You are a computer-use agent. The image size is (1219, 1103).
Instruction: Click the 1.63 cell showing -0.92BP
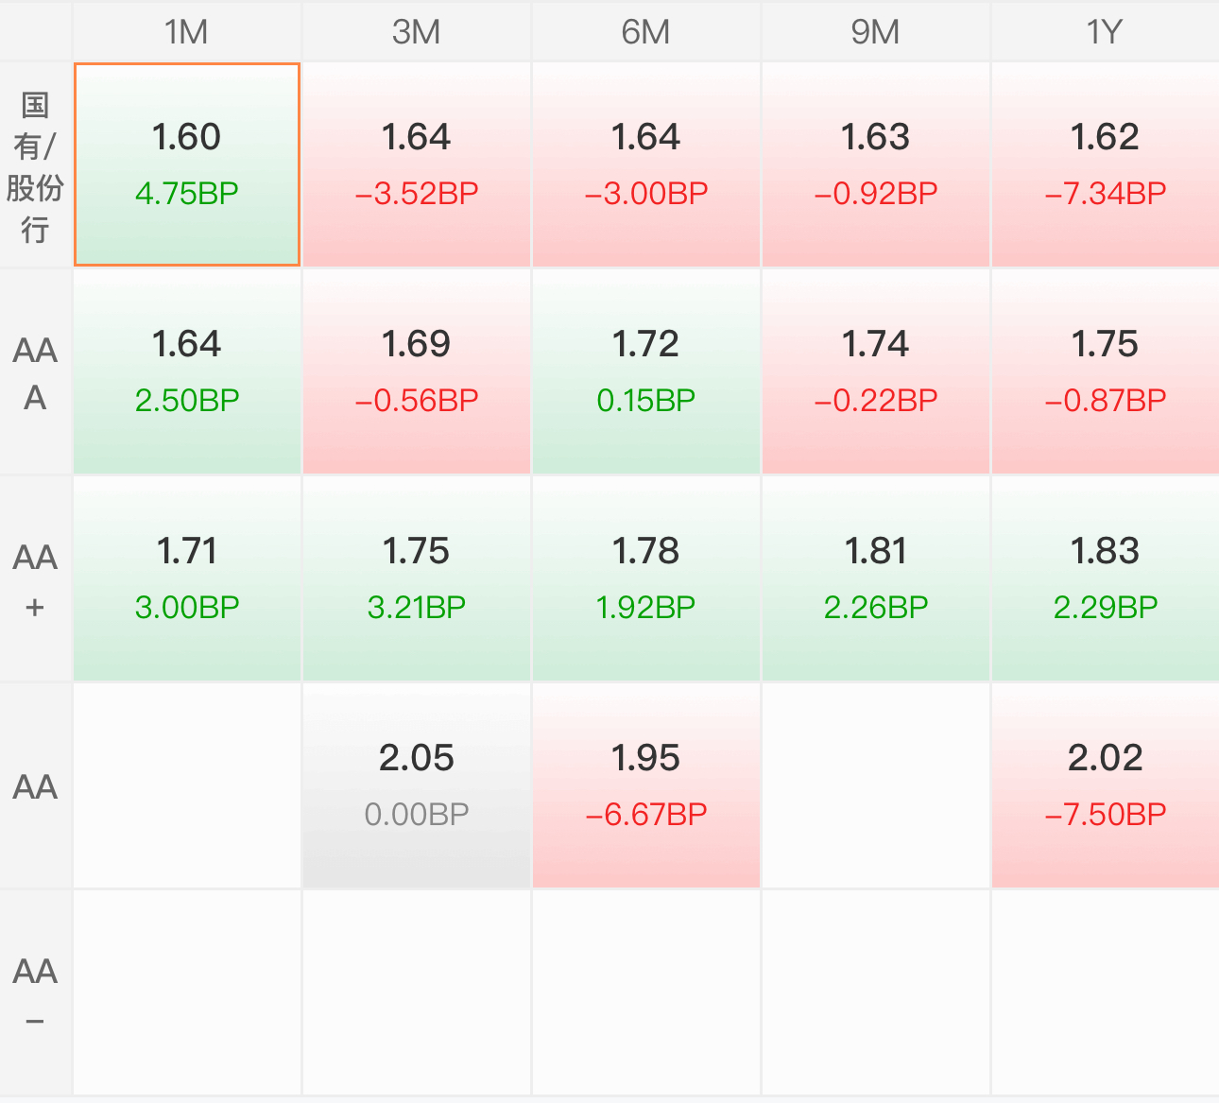coord(876,165)
